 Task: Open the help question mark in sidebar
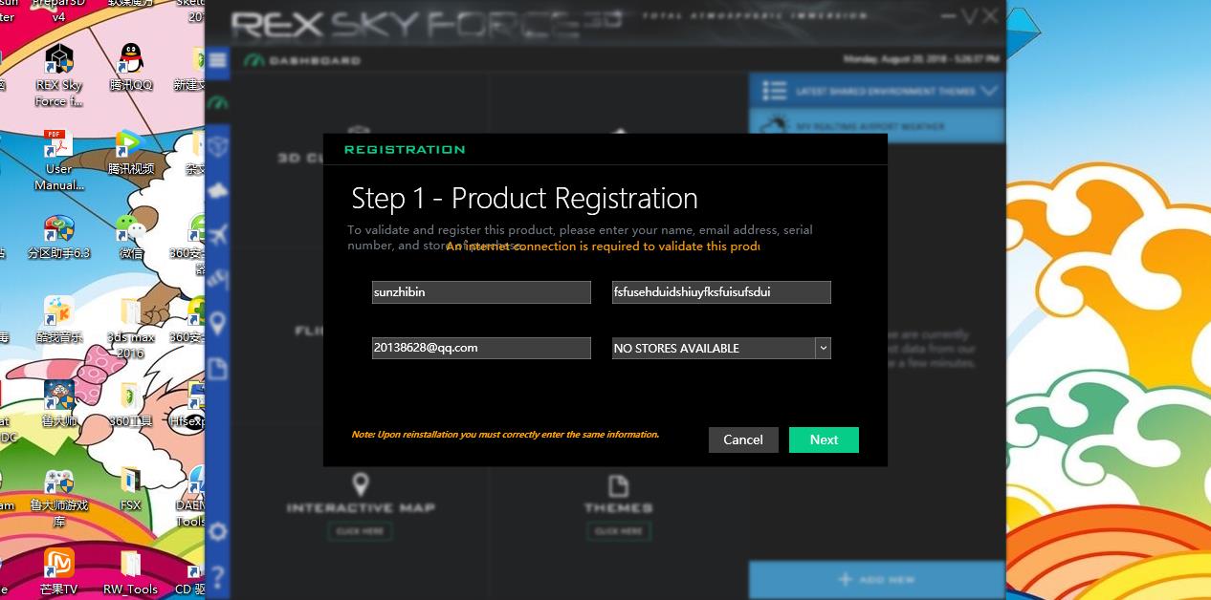click(218, 576)
